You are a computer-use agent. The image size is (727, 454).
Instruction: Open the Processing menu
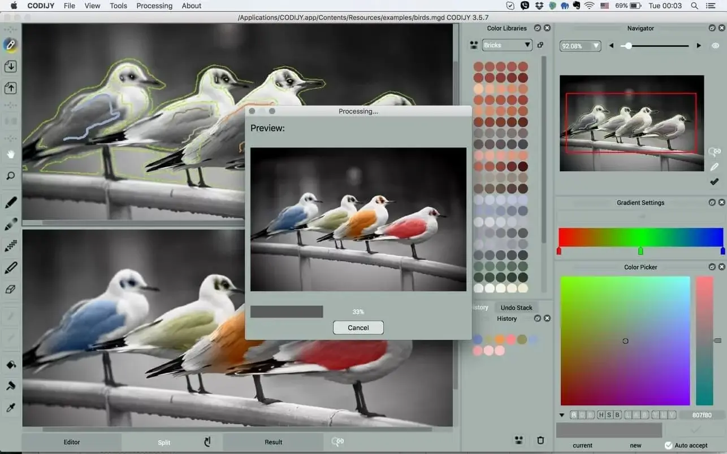(x=154, y=6)
